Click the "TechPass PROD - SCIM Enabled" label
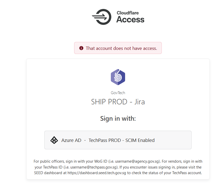Image resolution: width=213 pixels, height=190 pixels. pos(122,140)
